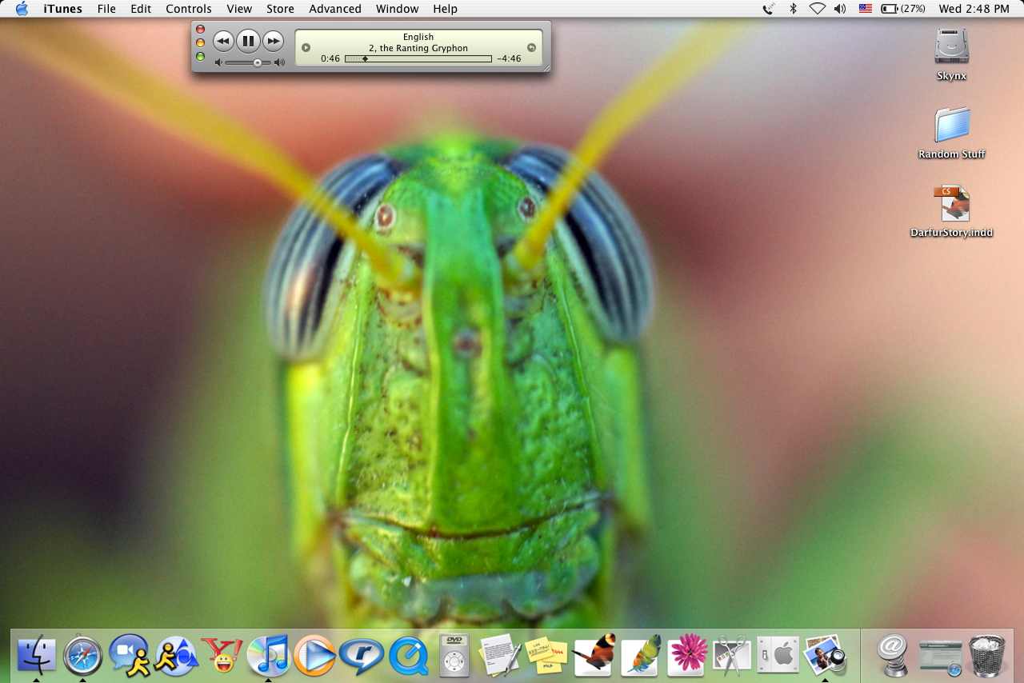This screenshot has width=1024, height=683.
Task: Open Finder from the Dock
Action: click(x=37, y=655)
